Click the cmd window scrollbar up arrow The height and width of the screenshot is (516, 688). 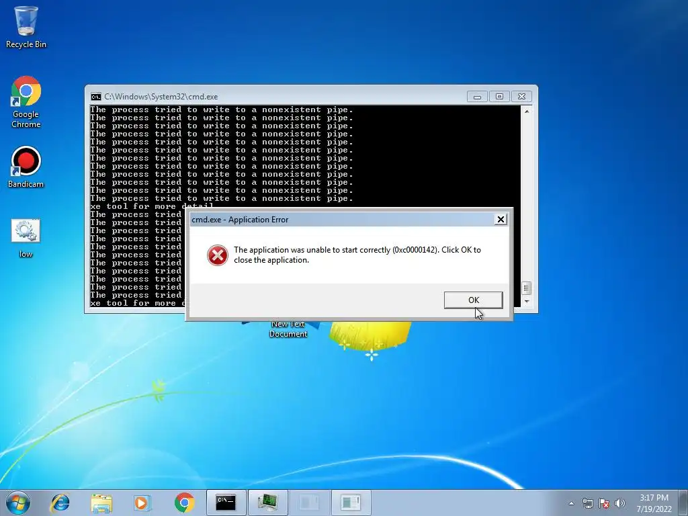[527, 112]
